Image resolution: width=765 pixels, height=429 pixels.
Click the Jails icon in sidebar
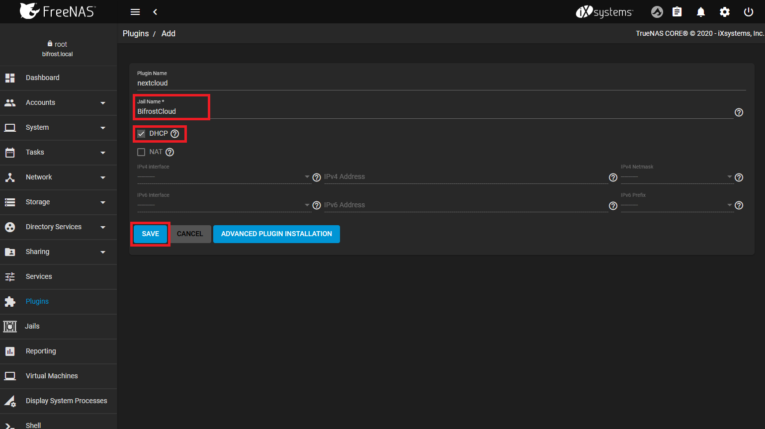(x=10, y=326)
